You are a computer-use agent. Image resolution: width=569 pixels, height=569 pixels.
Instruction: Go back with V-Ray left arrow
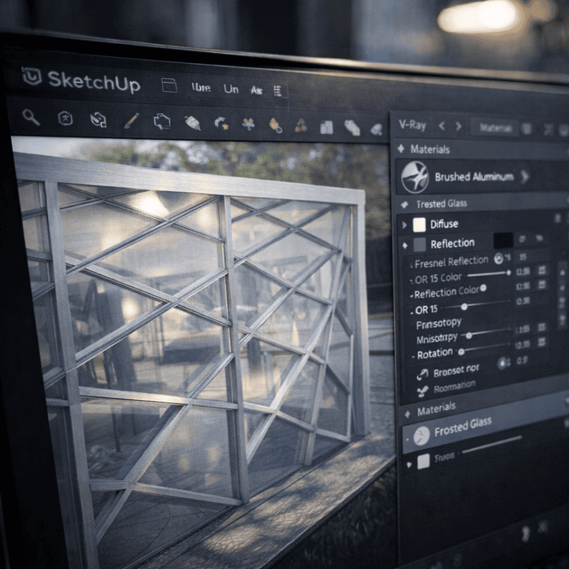pyautogui.click(x=441, y=126)
